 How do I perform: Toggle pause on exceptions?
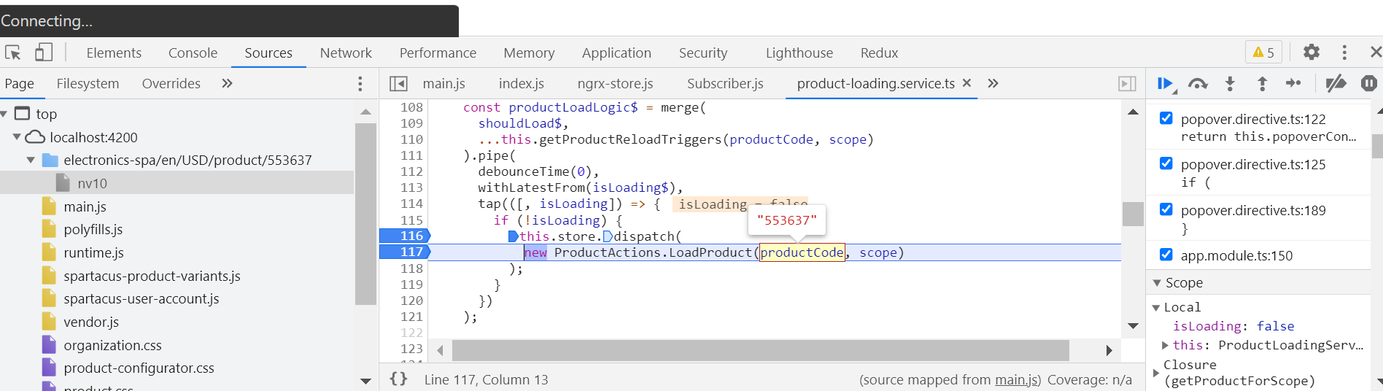coord(1369,84)
